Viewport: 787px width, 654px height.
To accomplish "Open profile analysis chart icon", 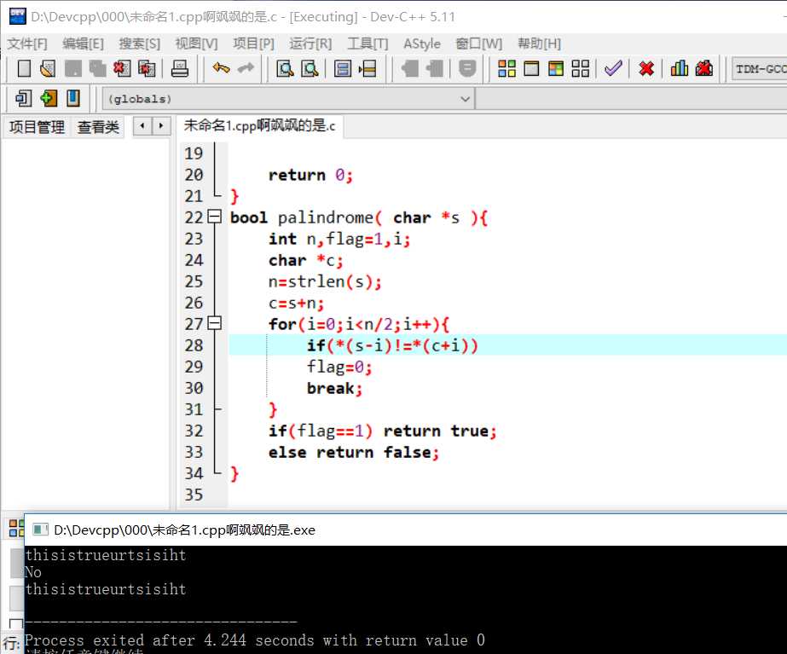I will pyautogui.click(x=680, y=68).
